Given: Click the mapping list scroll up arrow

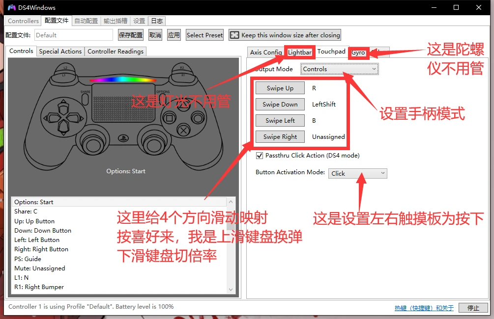Looking at the screenshot, I should coord(231,202).
